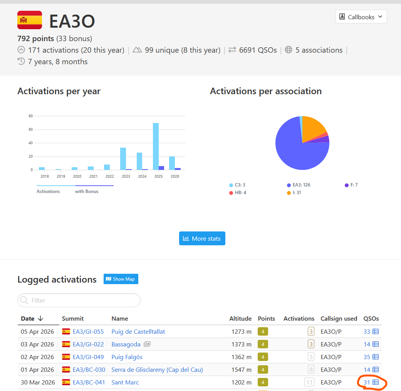Toggle the Activations series in chart legend
Image resolution: width=401 pixels, height=391 pixels.
48,191
